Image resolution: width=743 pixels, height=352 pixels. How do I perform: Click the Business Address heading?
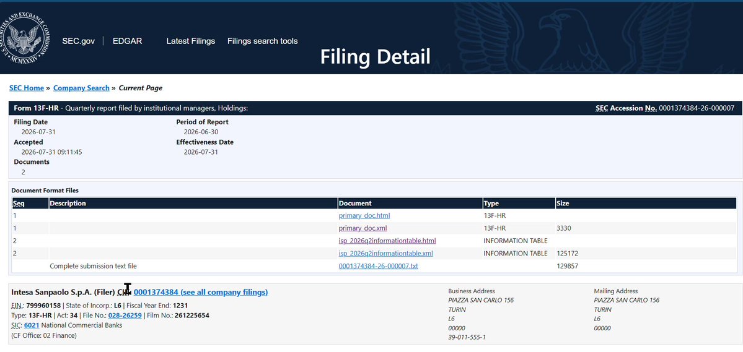(472, 291)
